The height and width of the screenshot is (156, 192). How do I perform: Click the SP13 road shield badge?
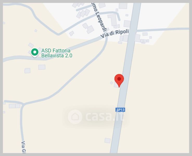[120, 110]
